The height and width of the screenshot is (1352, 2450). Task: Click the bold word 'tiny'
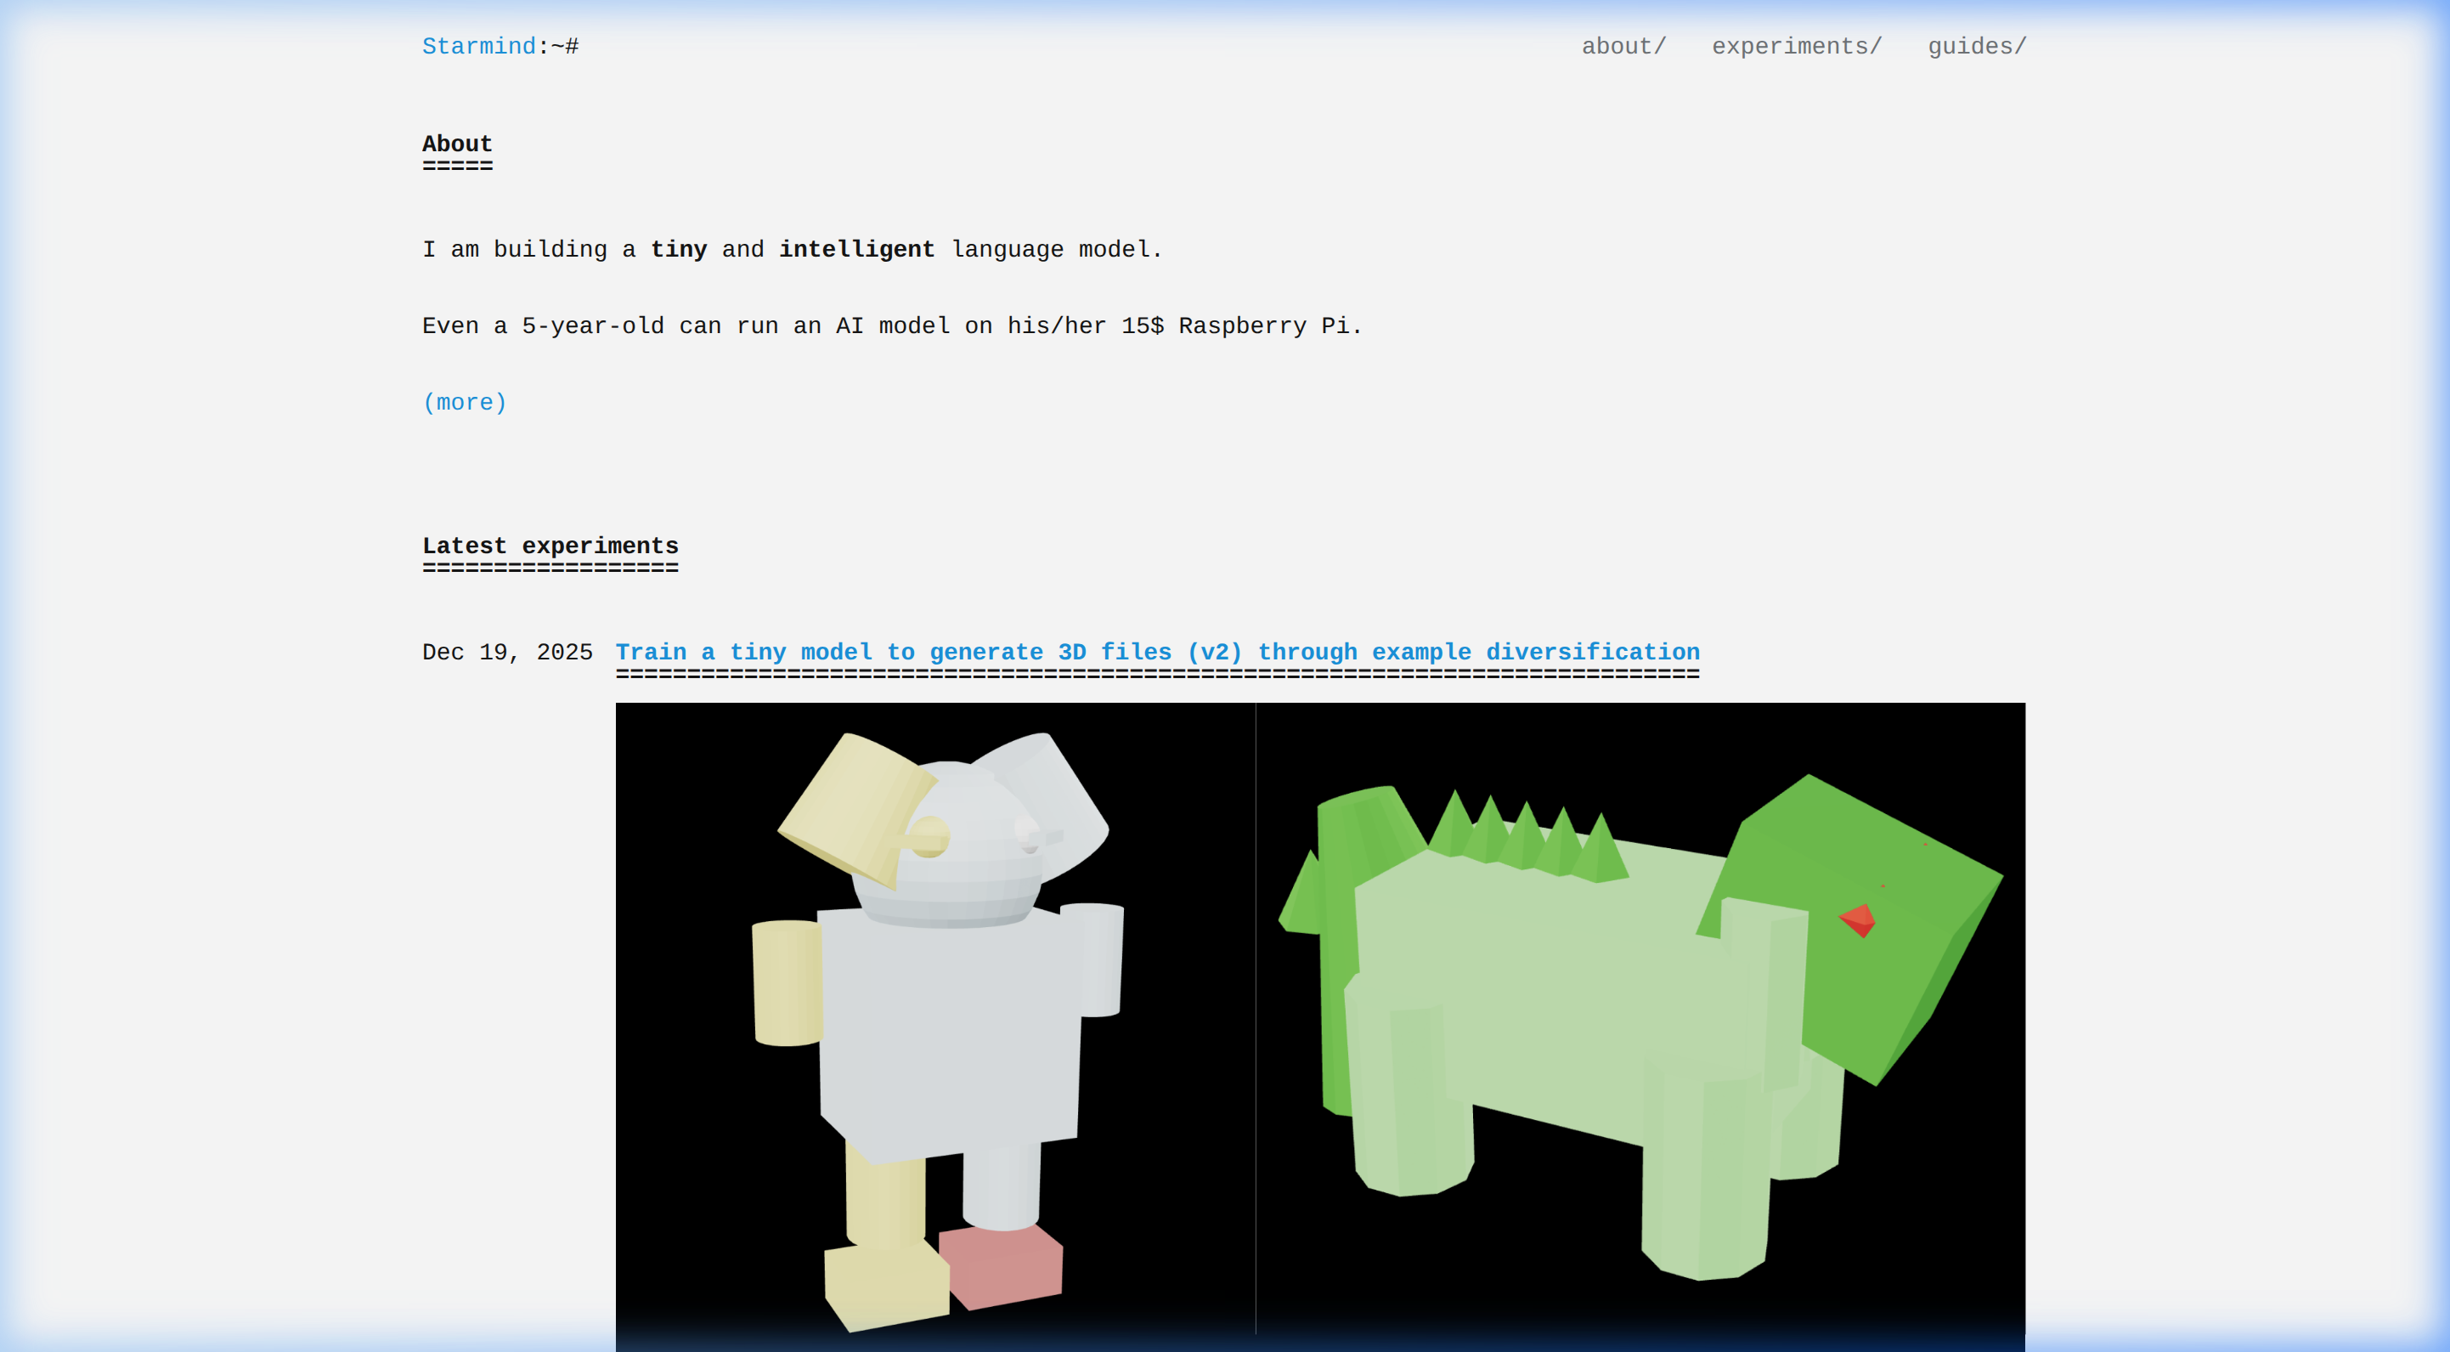(x=678, y=249)
